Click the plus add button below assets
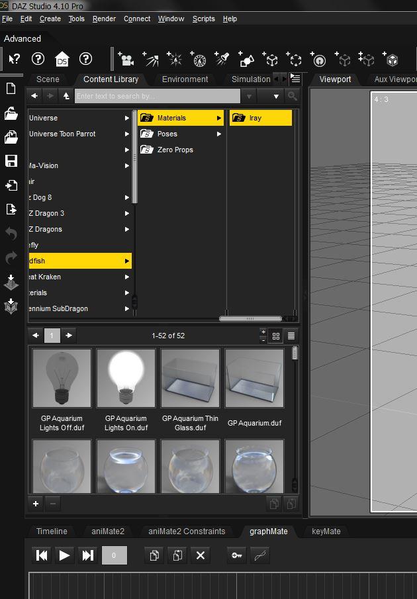 point(36,504)
